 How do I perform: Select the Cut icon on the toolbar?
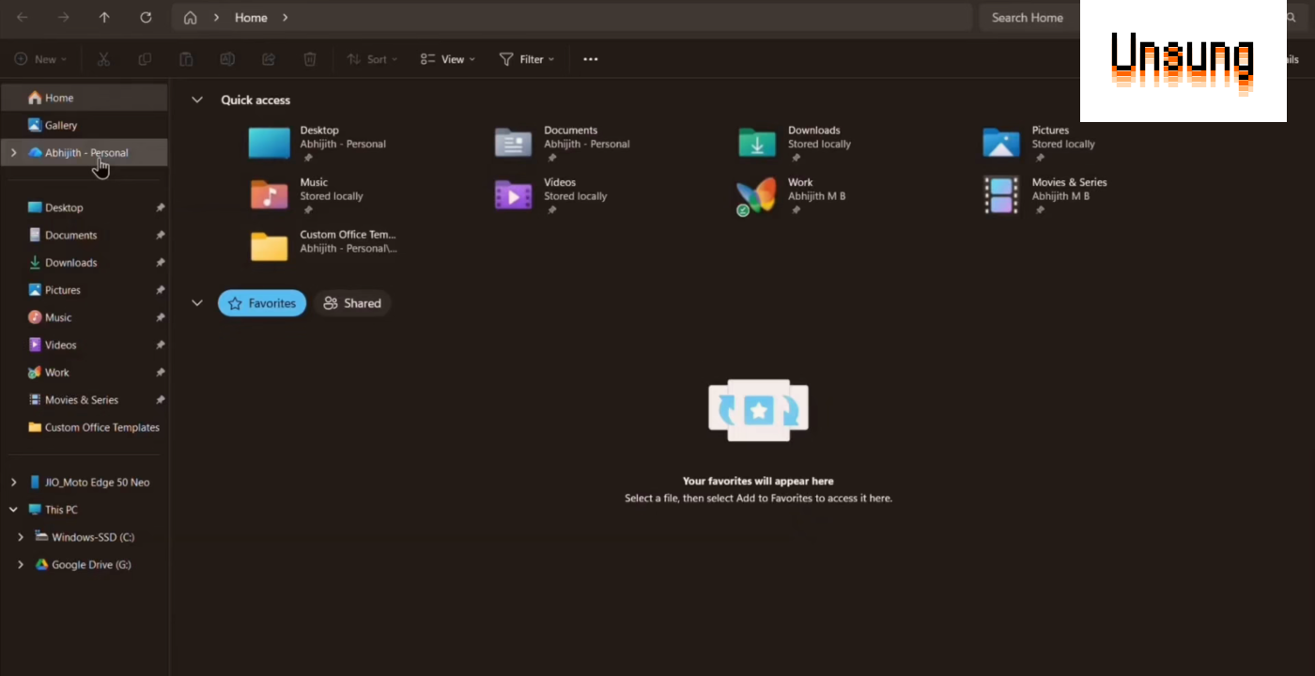pos(103,58)
